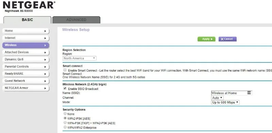Click the arrow icon on Guest Network
The width and height of the screenshot is (272, 133).
click(x=45, y=81)
